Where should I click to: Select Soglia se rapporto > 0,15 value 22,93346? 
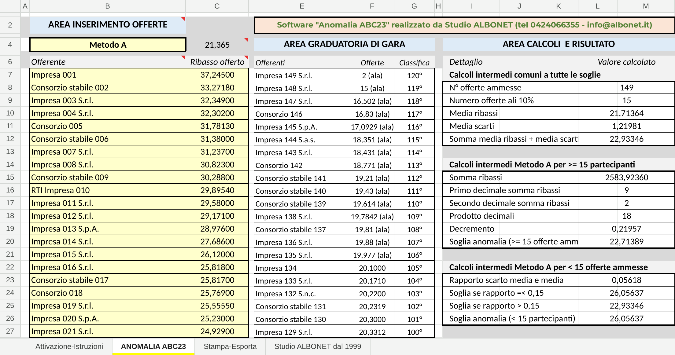(626, 306)
